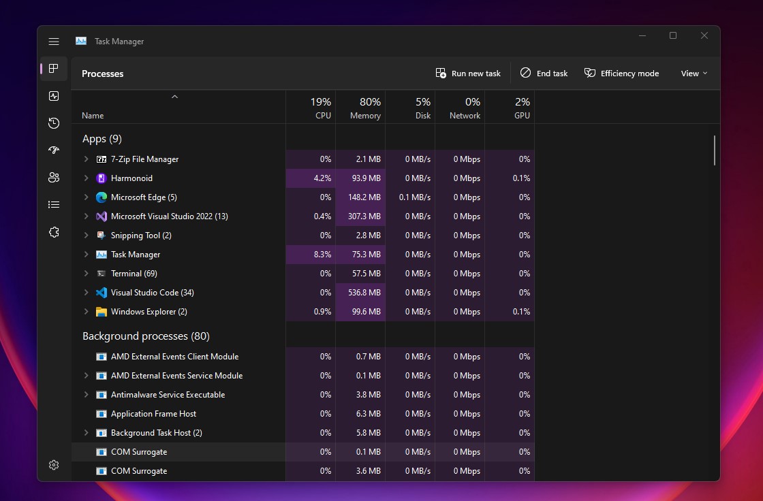Image resolution: width=763 pixels, height=501 pixels.
Task: Click the 536.8 MB memory cell
Action: [x=360, y=292]
